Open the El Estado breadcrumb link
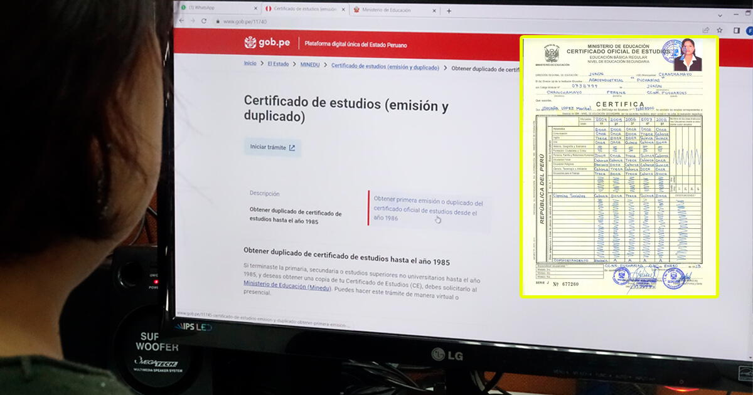The height and width of the screenshot is (395, 753). pyautogui.click(x=278, y=64)
